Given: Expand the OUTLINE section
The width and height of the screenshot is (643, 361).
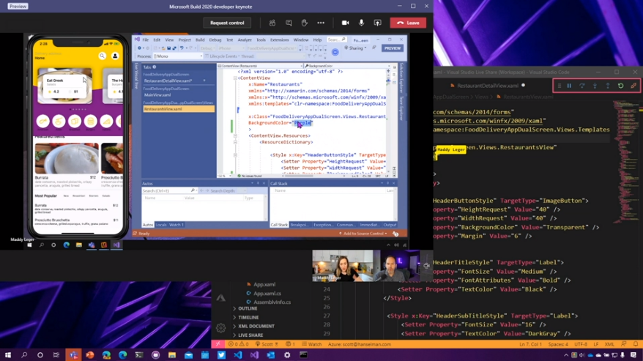Looking at the screenshot, I should tap(248, 309).
